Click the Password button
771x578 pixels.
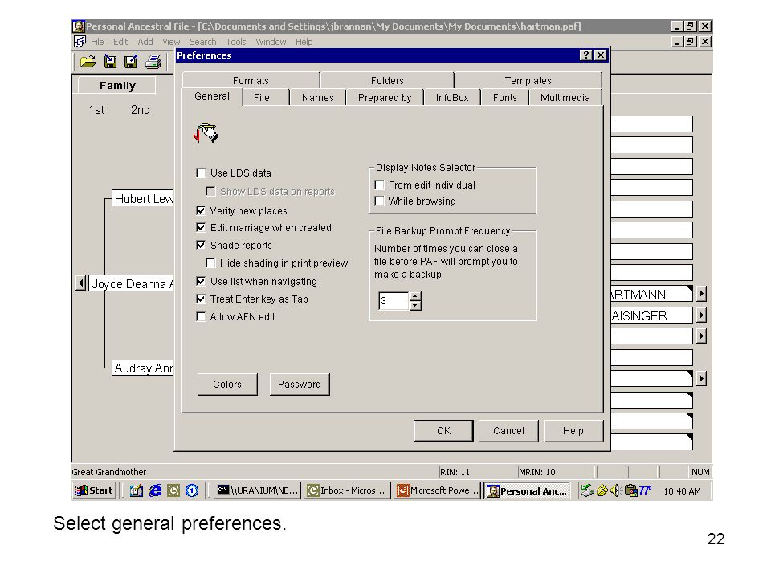300,384
